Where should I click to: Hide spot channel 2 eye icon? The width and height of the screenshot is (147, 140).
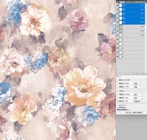pyautogui.click(x=118, y=31)
